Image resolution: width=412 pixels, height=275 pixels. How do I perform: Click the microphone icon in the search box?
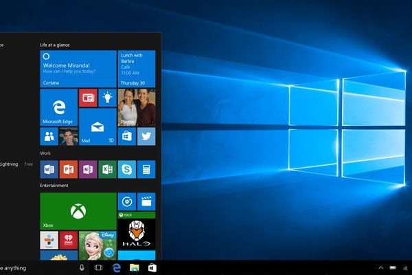click(82, 267)
